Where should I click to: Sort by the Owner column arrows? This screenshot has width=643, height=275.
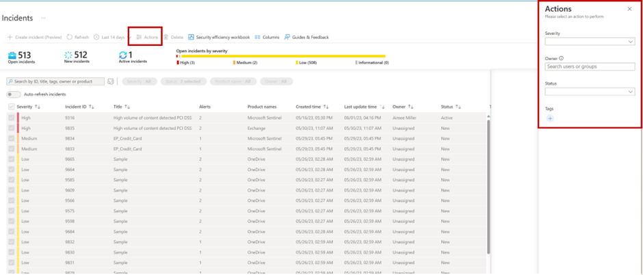(410, 107)
